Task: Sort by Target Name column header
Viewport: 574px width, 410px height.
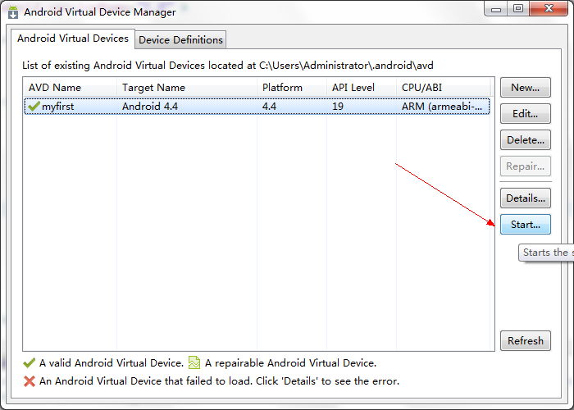Action: (187, 88)
